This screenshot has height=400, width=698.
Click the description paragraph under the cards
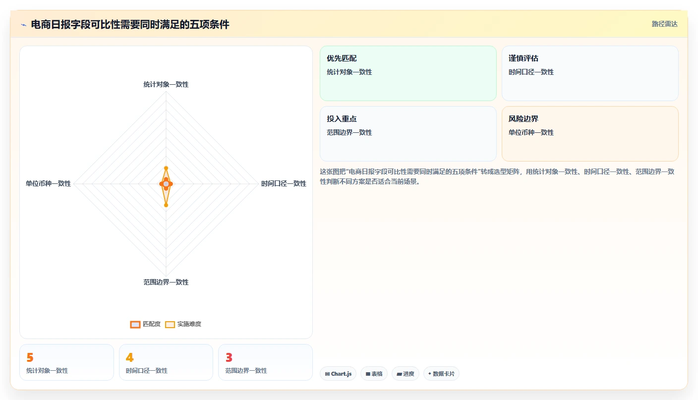(497, 176)
